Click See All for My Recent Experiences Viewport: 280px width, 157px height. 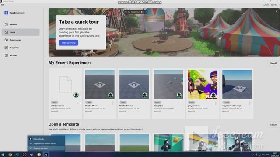[x=273, y=63]
